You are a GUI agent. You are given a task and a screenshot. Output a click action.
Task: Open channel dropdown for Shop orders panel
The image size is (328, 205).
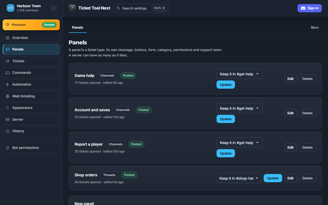(x=239, y=178)
